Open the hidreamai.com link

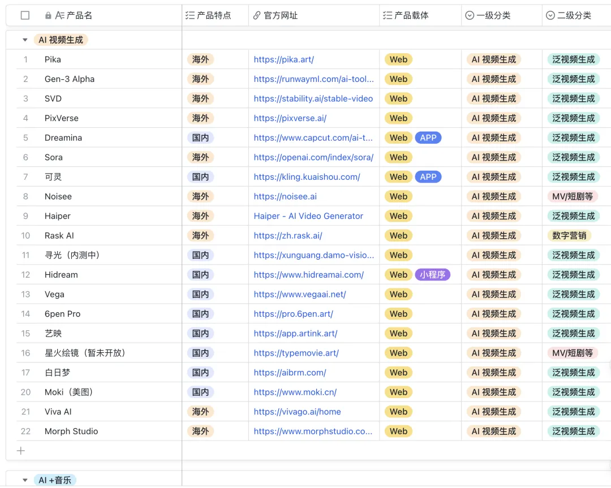click(309, 275)
